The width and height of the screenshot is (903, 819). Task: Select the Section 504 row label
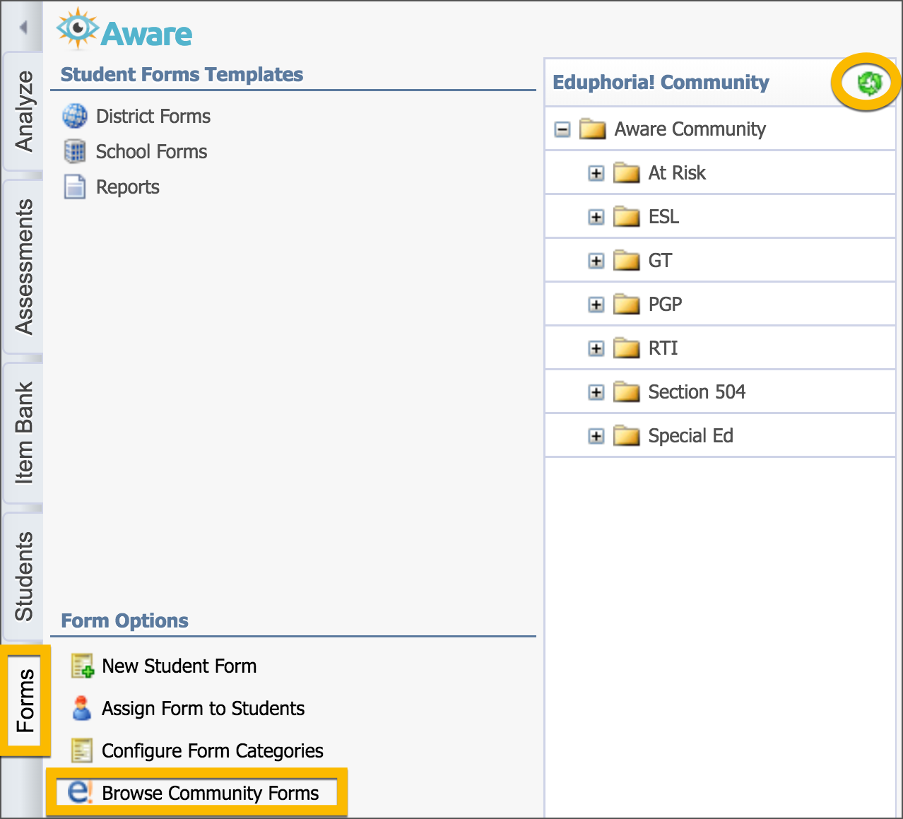697,392
